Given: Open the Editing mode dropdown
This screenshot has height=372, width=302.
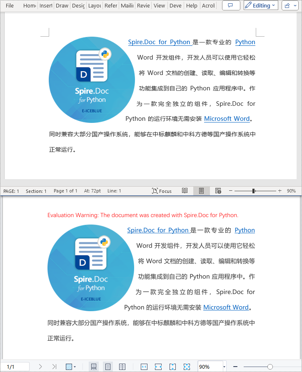Looking at the screenshot, I should pyautogui.click(x=261, y=5).
